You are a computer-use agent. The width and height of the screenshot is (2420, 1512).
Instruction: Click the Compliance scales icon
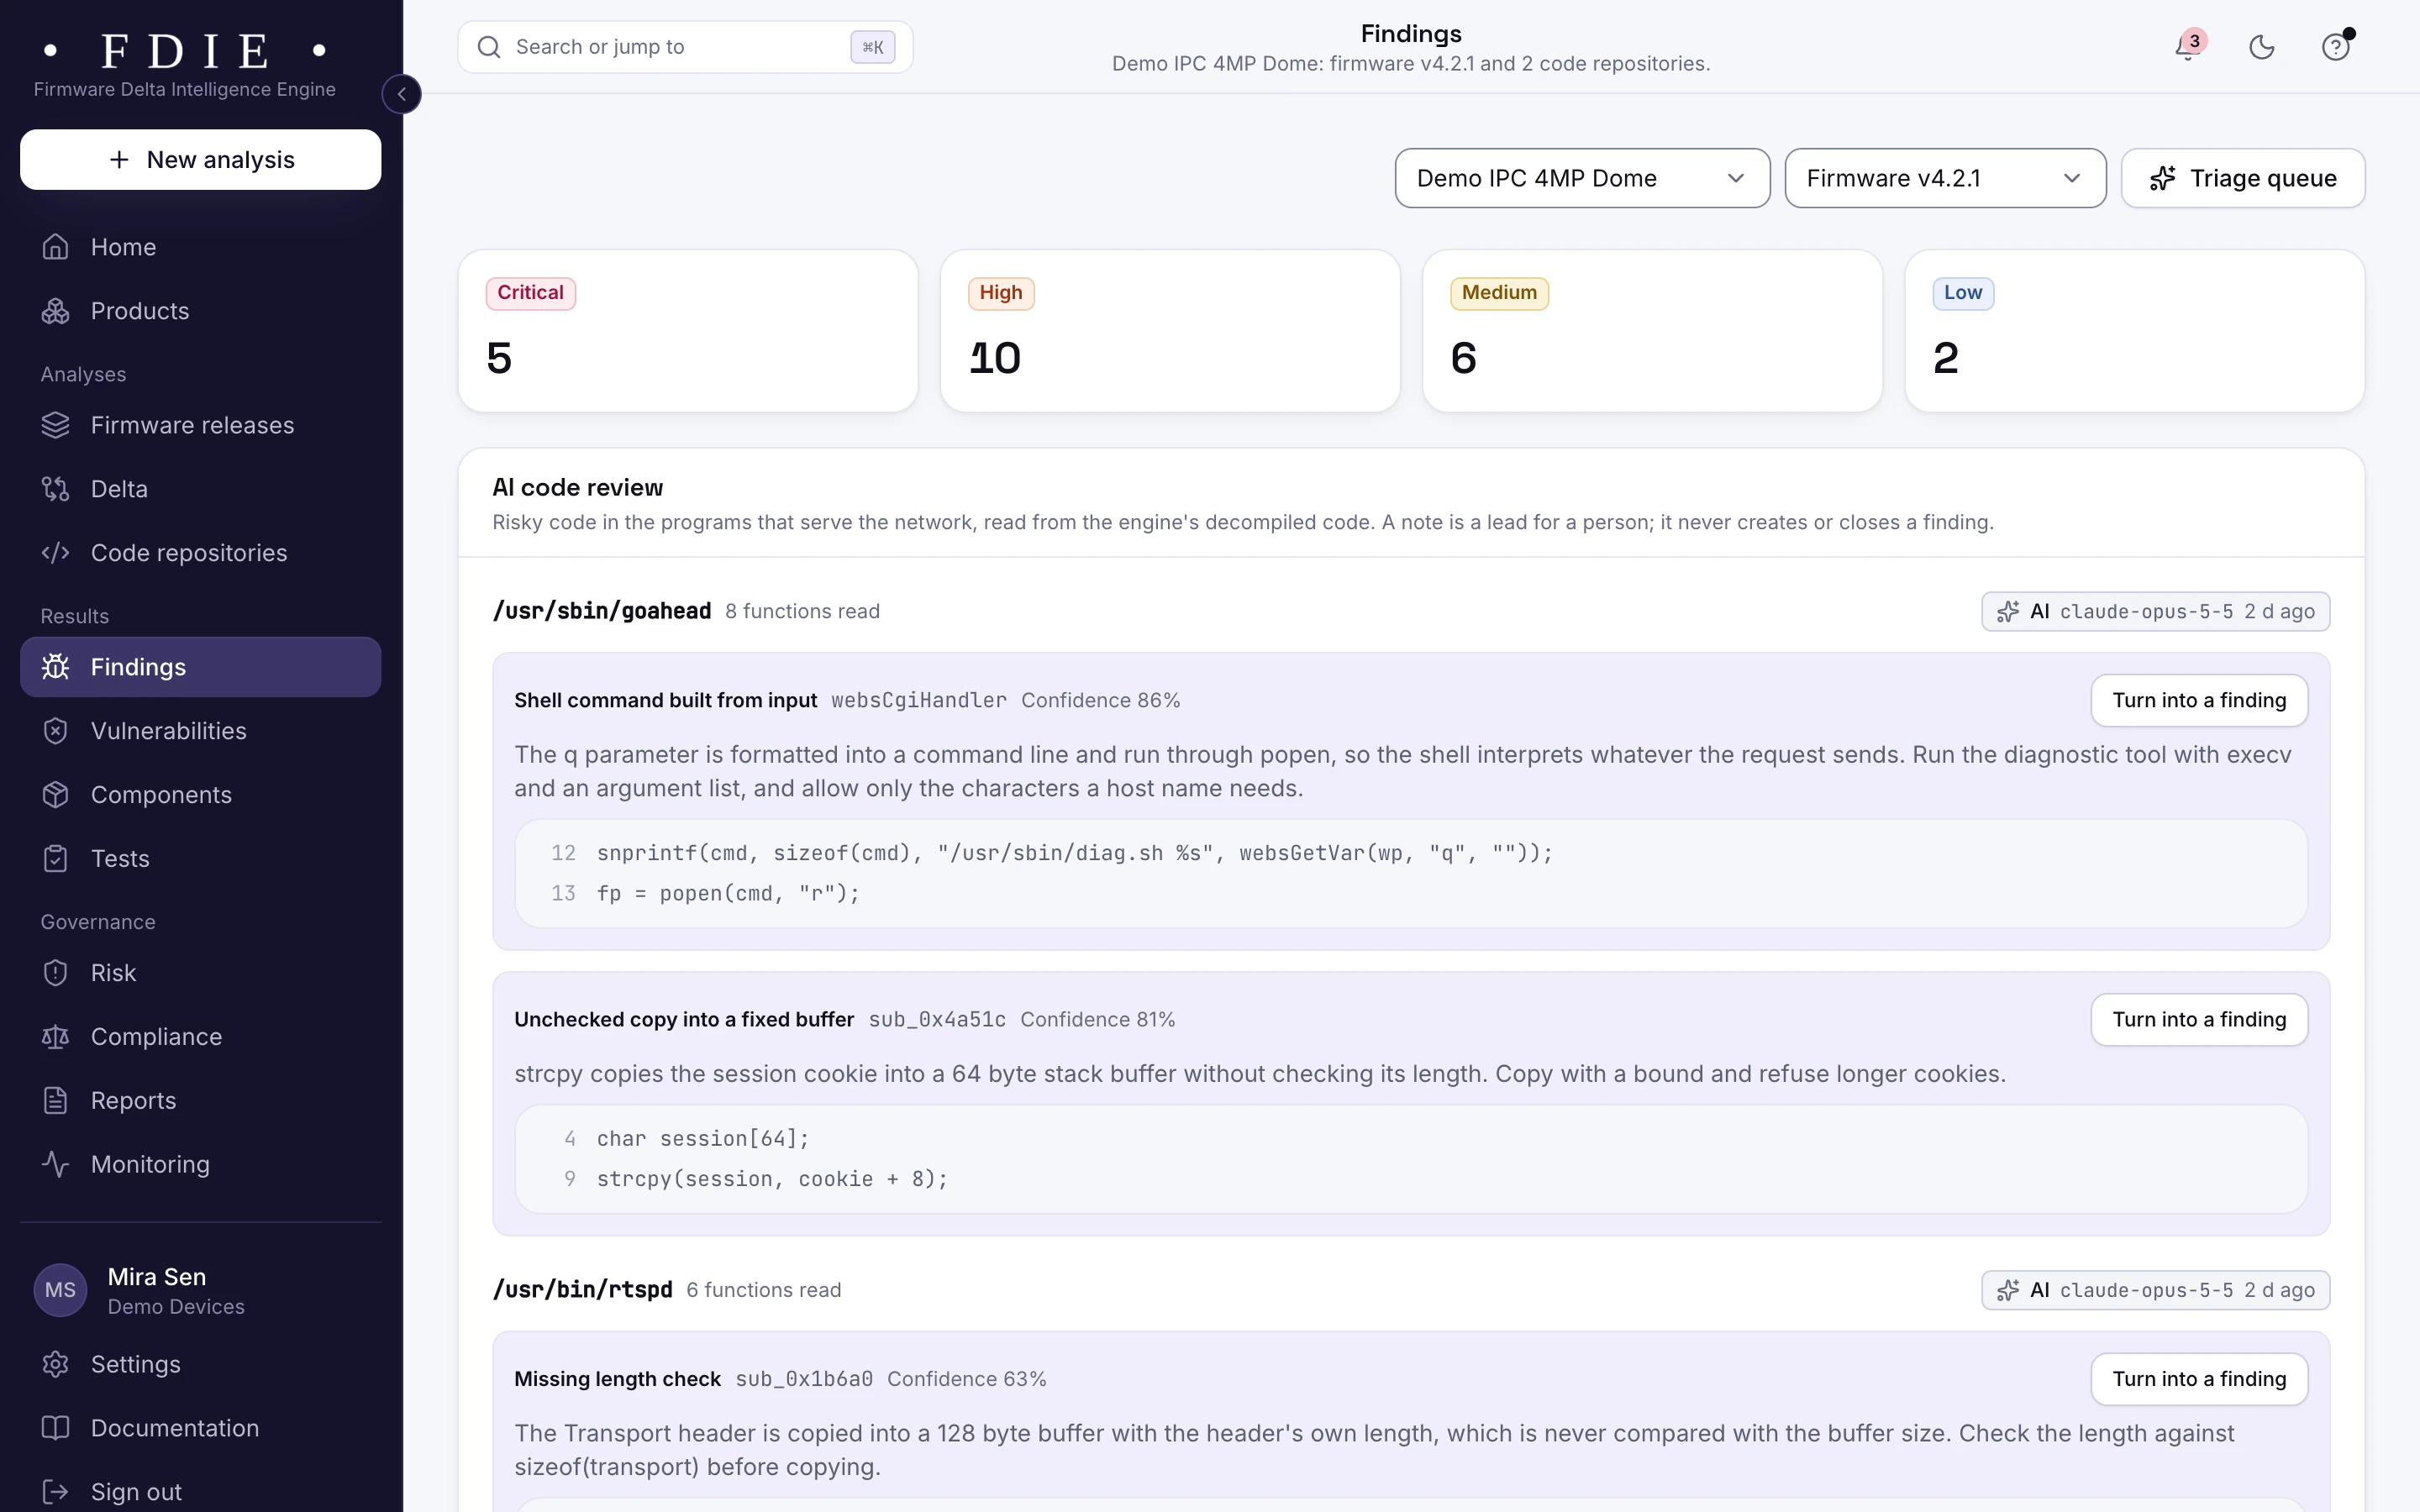click(x=56, y=1037)
